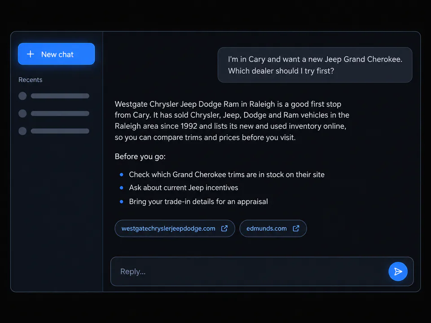Click the plus icon in New chat
The image size is (431, 323).
(31, 54)
